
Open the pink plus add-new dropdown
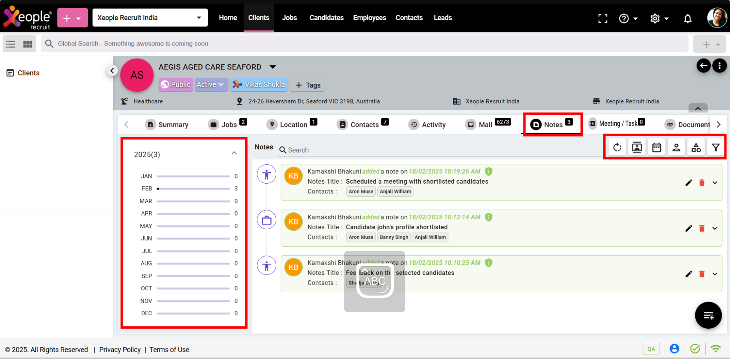(72, 18)
